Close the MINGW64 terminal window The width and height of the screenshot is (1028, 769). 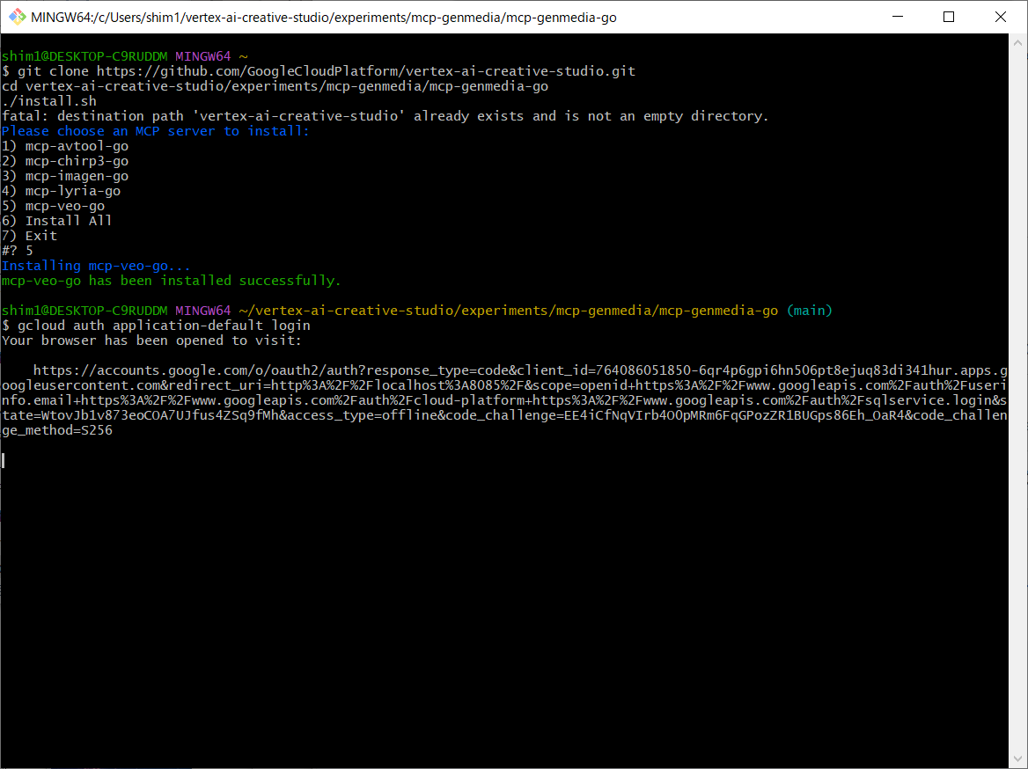click(1001, 17)
